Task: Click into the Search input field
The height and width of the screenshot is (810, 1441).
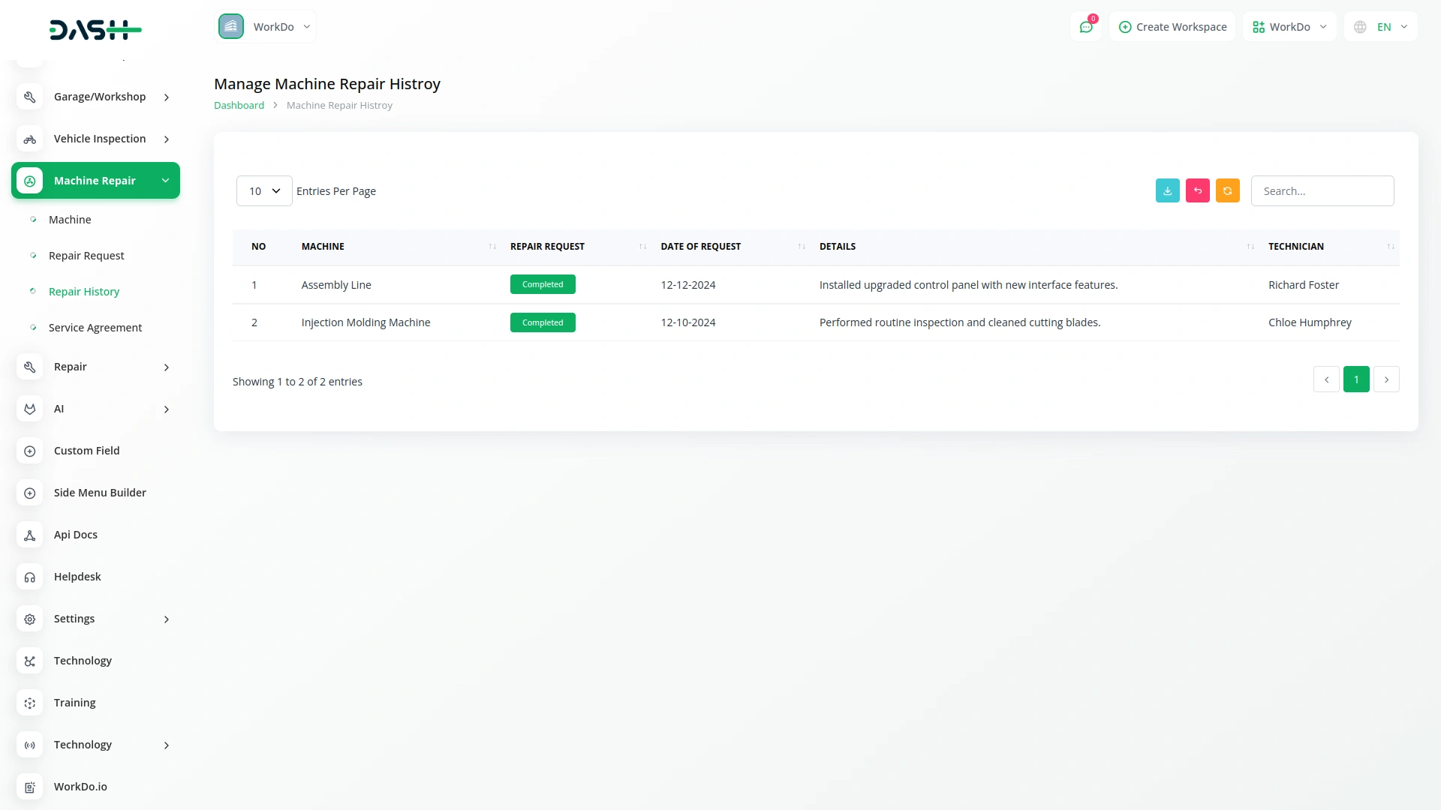Action: [x=1322, y=191]
